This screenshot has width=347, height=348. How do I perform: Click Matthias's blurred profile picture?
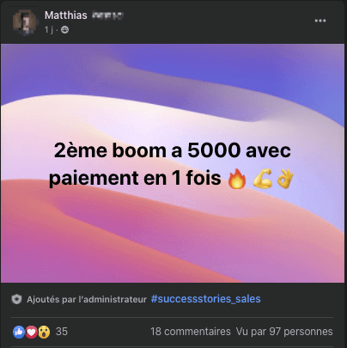click(25, 22)
